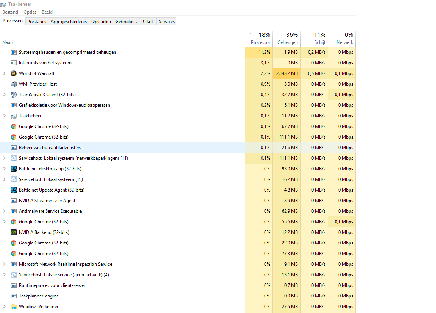Image resolution: width=436 pixels, height=313 pixels.
Task: Click the Grafiekisolatie audio process icon
Action: pyautogui.click(x=13, y=105)
